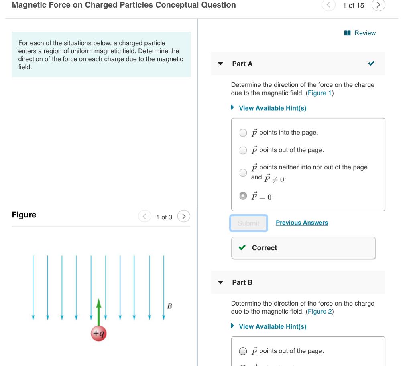Click the blue hint disclosure triangle in Part B

click(232, 326)
